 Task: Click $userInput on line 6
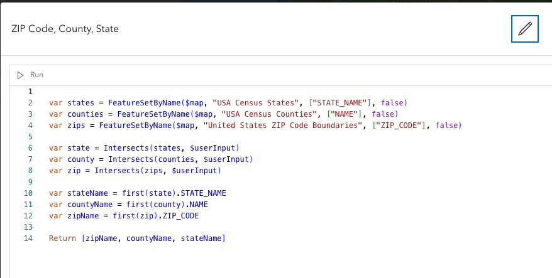point(213,148)
